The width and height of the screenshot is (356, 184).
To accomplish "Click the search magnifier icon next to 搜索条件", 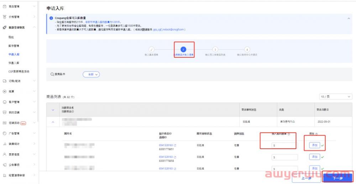I will pyautogui.click(x=52, y=74).
